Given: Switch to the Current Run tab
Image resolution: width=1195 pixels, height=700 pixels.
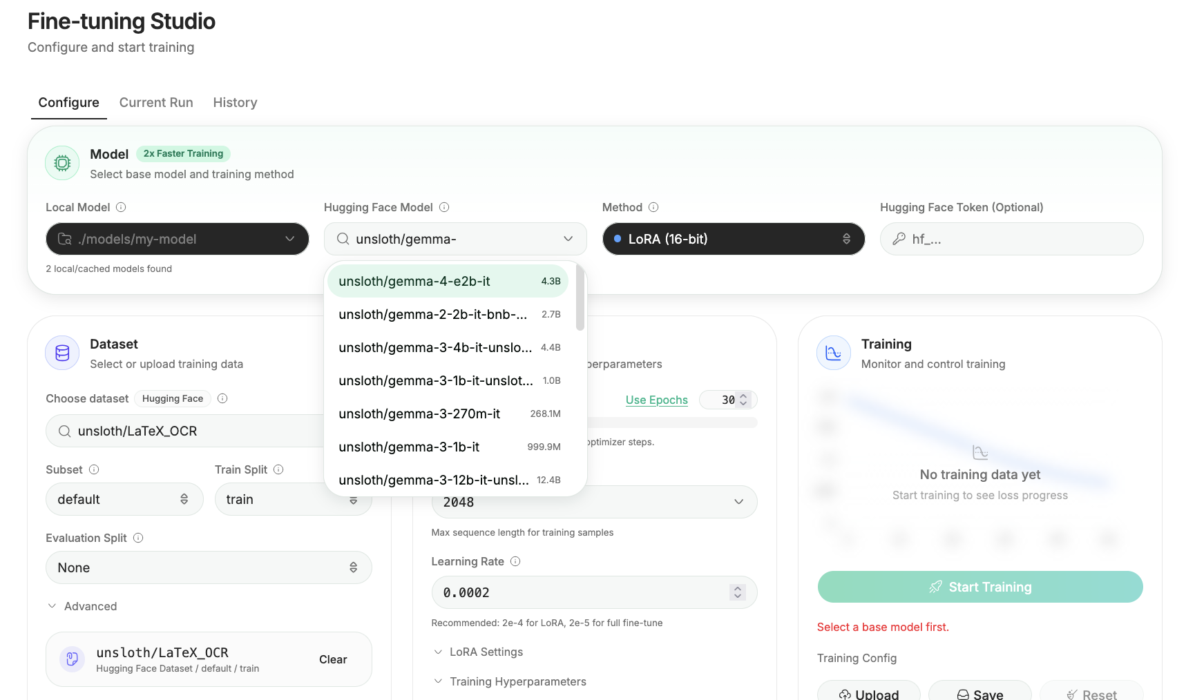Looking at the screenshot, I should coord(156,102).
